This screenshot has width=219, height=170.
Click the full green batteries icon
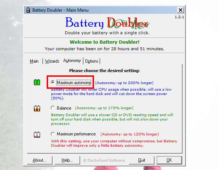point(37,82)
